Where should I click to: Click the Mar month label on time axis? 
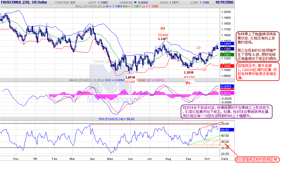coord(72,159)
